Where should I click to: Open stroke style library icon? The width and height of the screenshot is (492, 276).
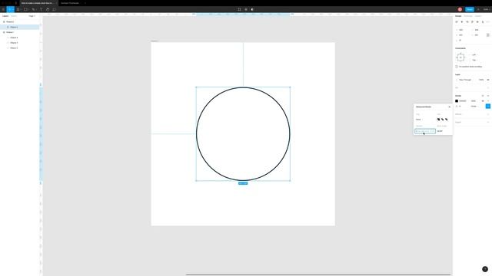[x=483, y=96]
